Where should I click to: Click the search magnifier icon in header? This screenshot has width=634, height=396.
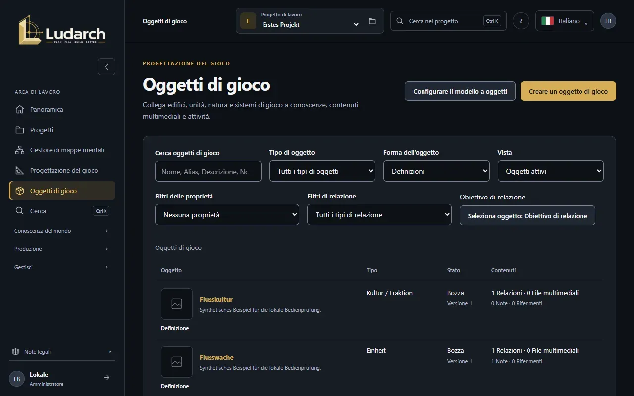click(x=400, y=21)
